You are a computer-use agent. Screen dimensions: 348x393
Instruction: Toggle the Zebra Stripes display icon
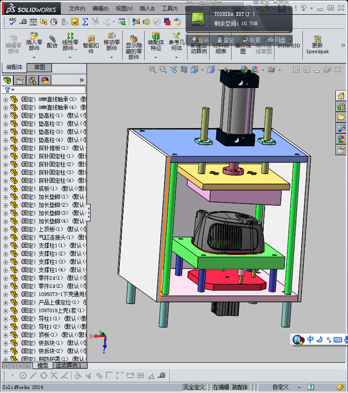click(x=147, y=22)
